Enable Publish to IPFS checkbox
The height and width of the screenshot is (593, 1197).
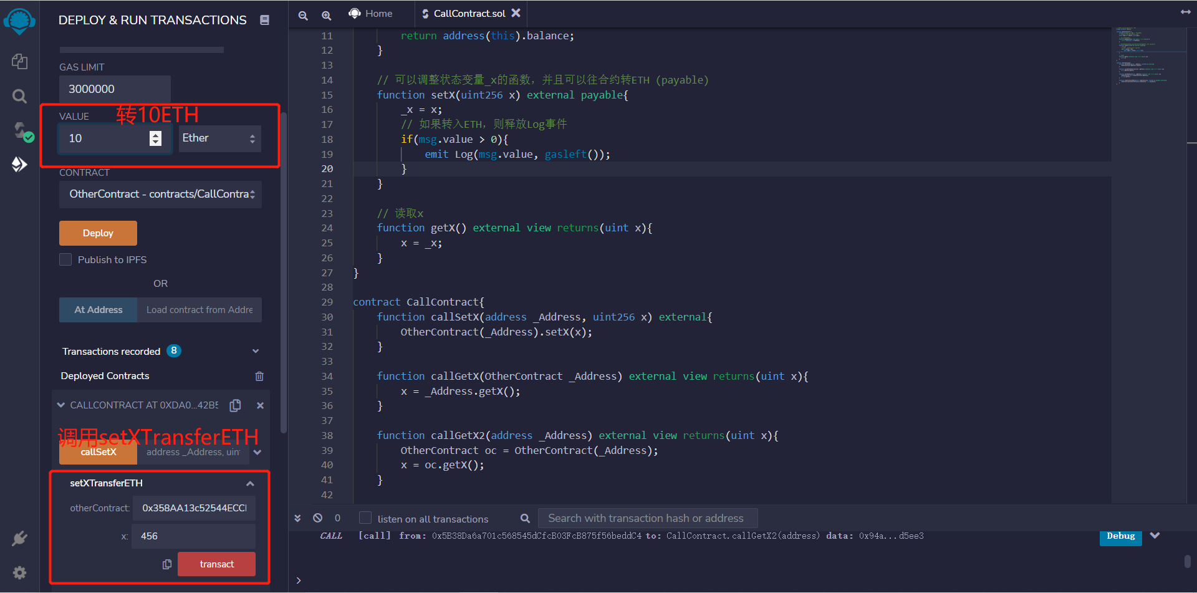point(65,259)
